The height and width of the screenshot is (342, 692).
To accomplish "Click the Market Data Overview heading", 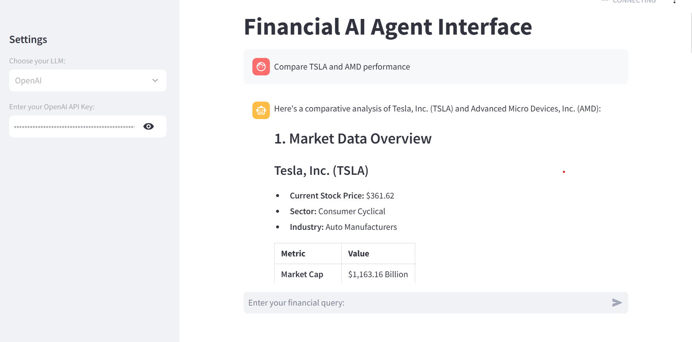I will [x=353, y=139].
